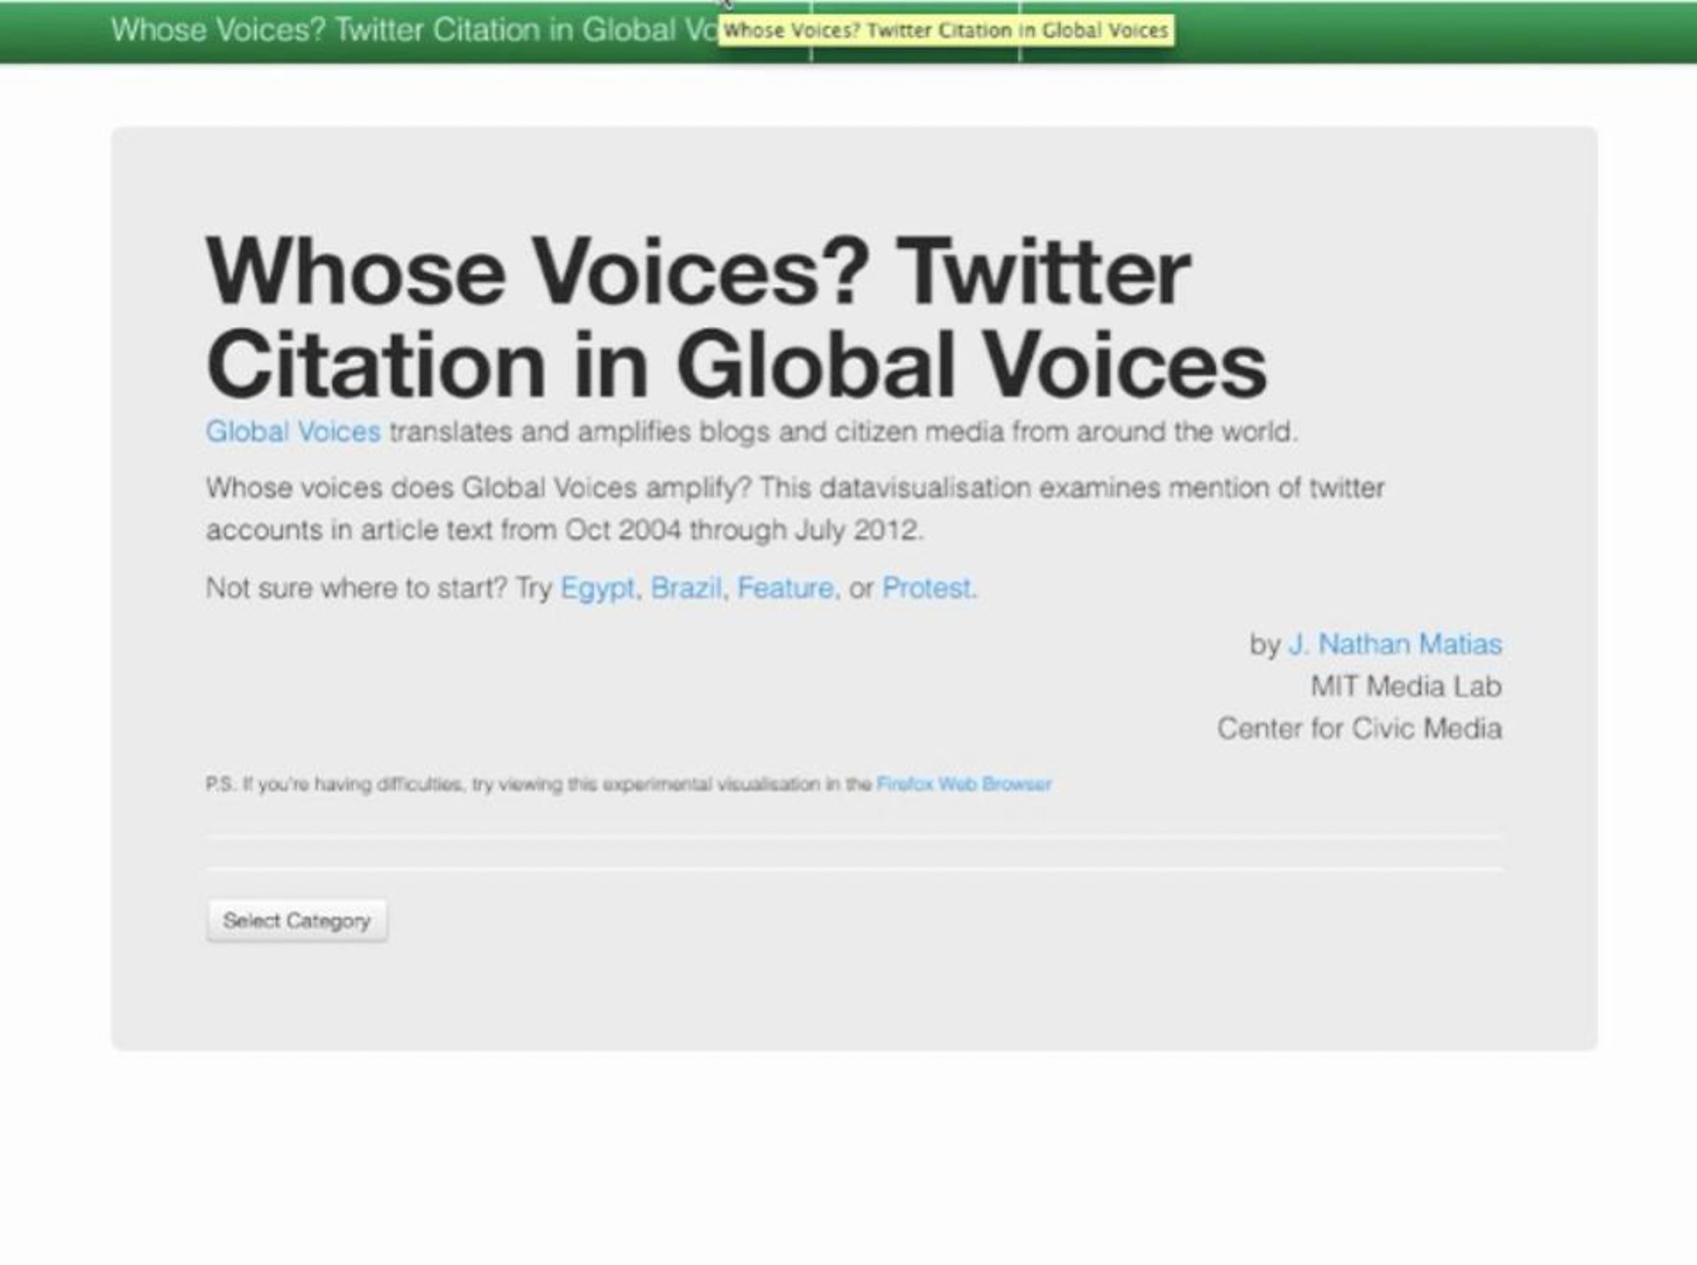The width and height of the screenshot is (1697, 1265).
Task: Open the Egypt category link
Action: click(x=597, y=588)
